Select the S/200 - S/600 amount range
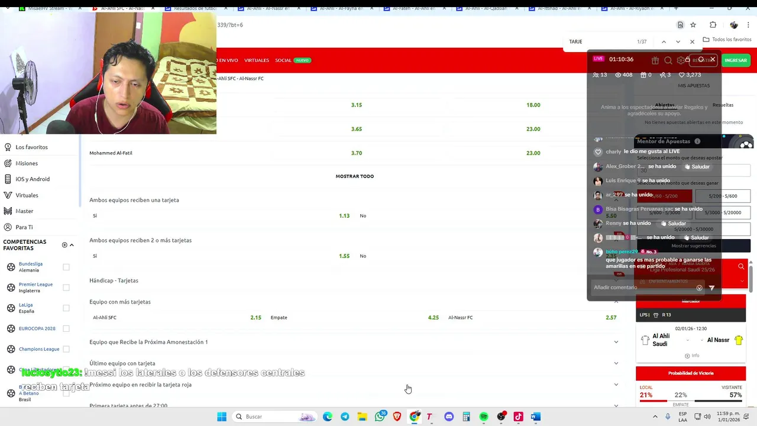The image size is (757, 426). tap(723, 196)
